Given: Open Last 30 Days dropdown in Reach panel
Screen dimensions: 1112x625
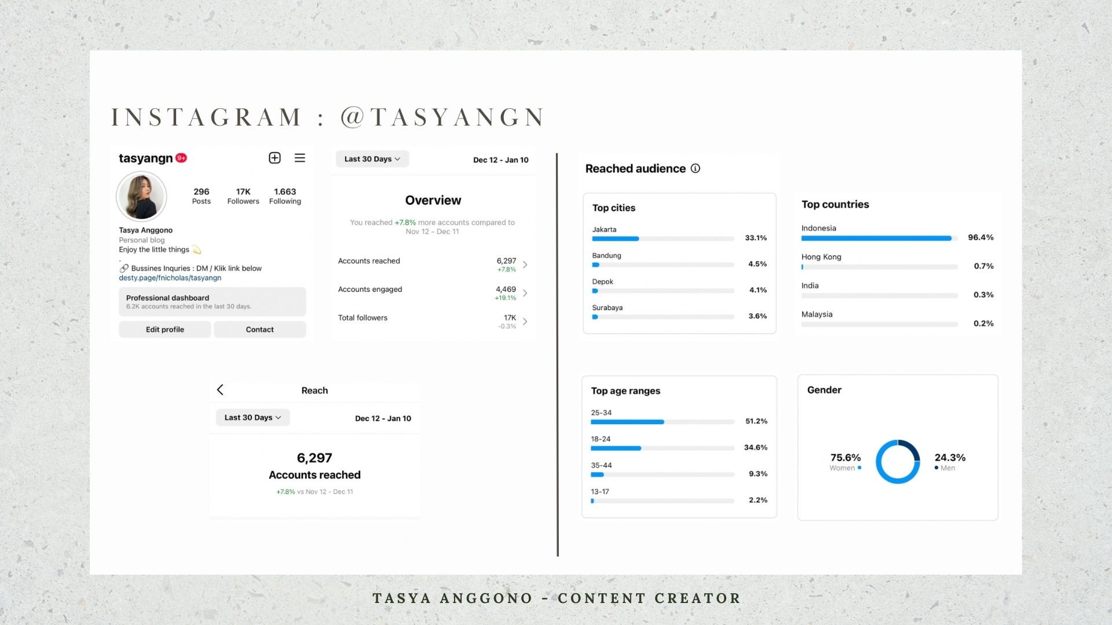Looking at the screenshot, I should pos(253,417).
